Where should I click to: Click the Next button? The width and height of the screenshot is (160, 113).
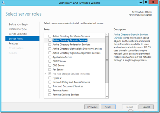tap(108, 107)
